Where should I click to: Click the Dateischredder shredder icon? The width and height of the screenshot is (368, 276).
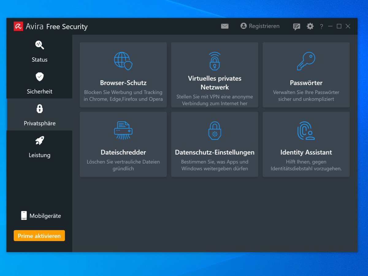coord(123,130)
